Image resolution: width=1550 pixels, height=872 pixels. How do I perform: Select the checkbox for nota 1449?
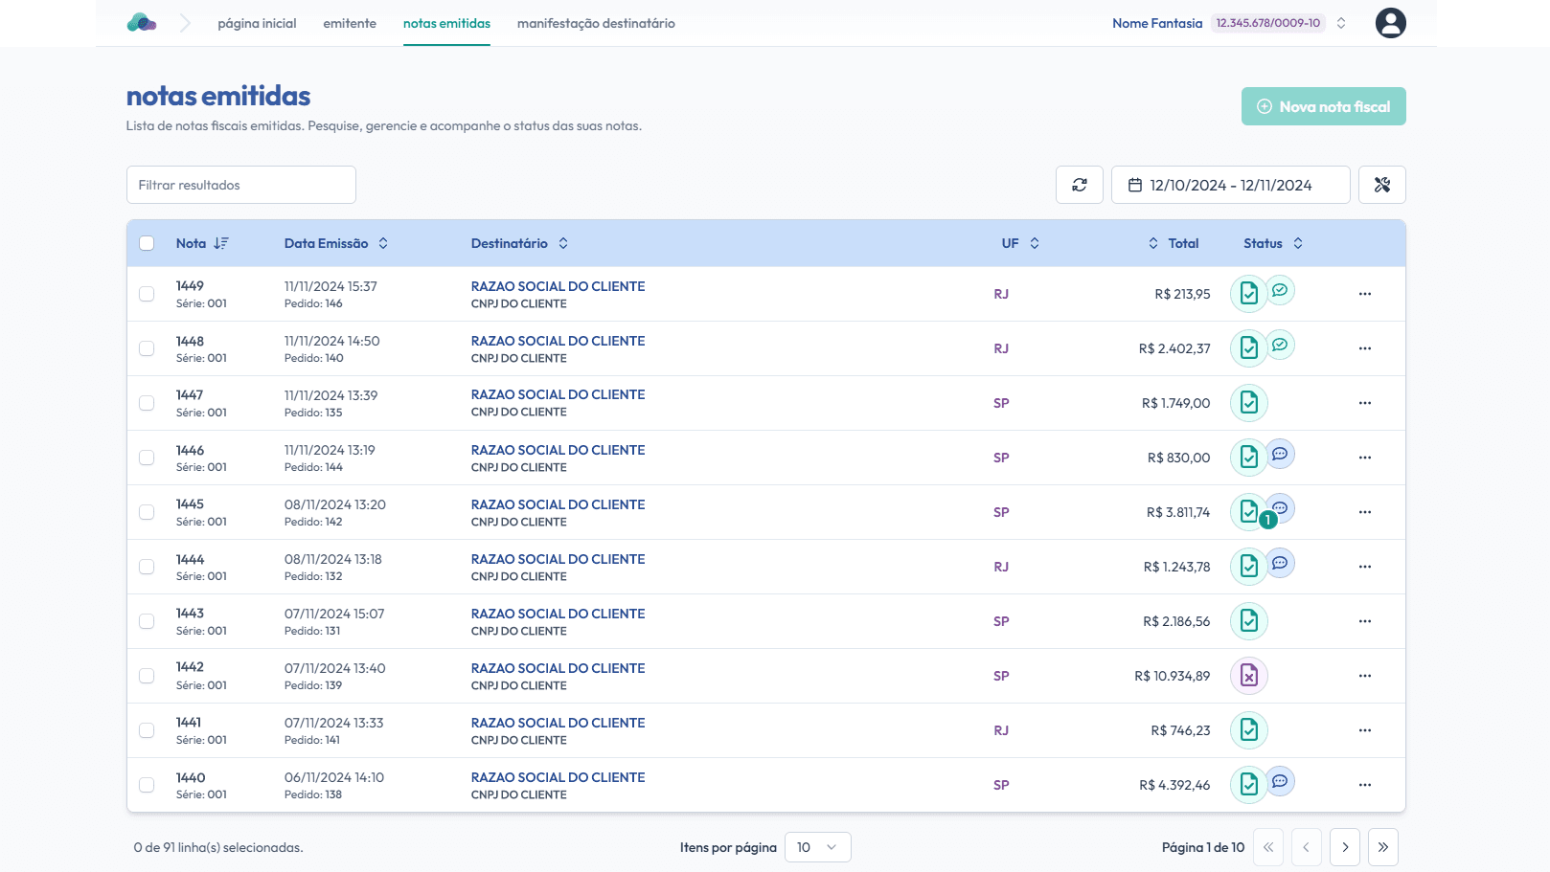click(147, 294)
